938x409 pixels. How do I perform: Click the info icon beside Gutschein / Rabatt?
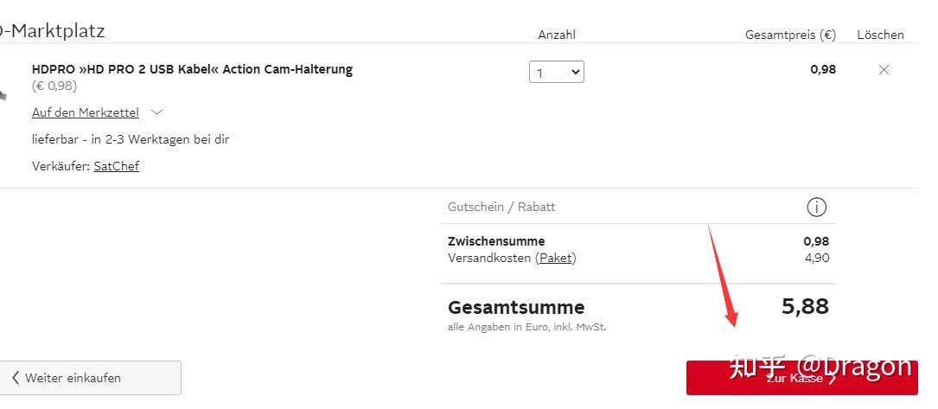[816, 208]
